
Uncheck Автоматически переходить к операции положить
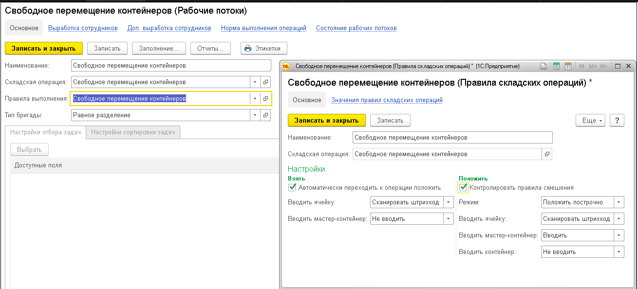pos(292,187)
